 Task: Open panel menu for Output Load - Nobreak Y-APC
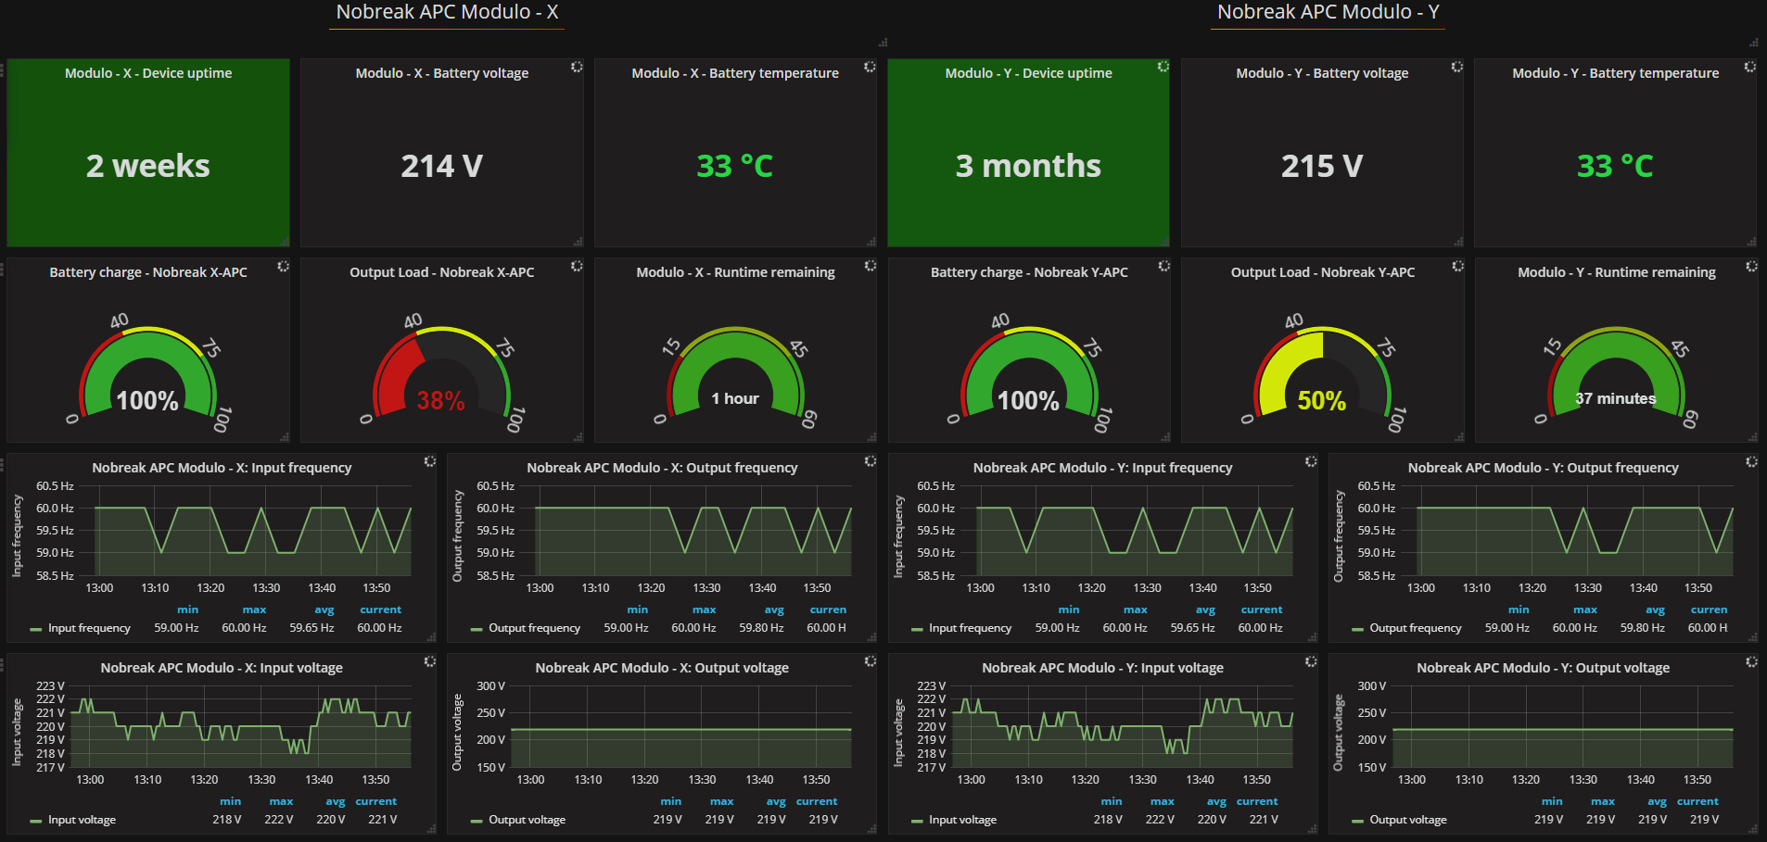tap(1323, 272)
